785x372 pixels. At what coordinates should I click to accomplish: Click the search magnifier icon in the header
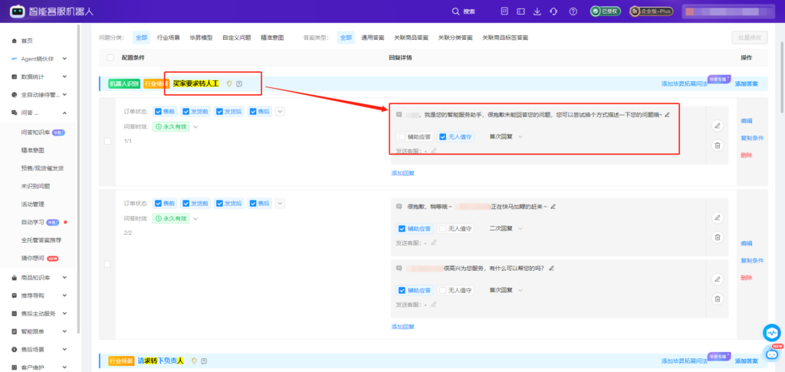[455, 11]
